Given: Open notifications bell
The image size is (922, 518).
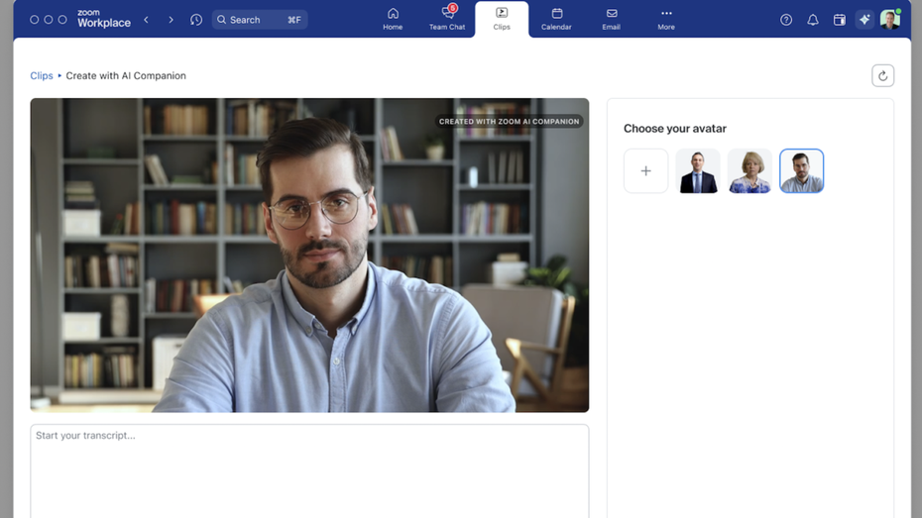Looking at the screenshot, I should (813, 20).
